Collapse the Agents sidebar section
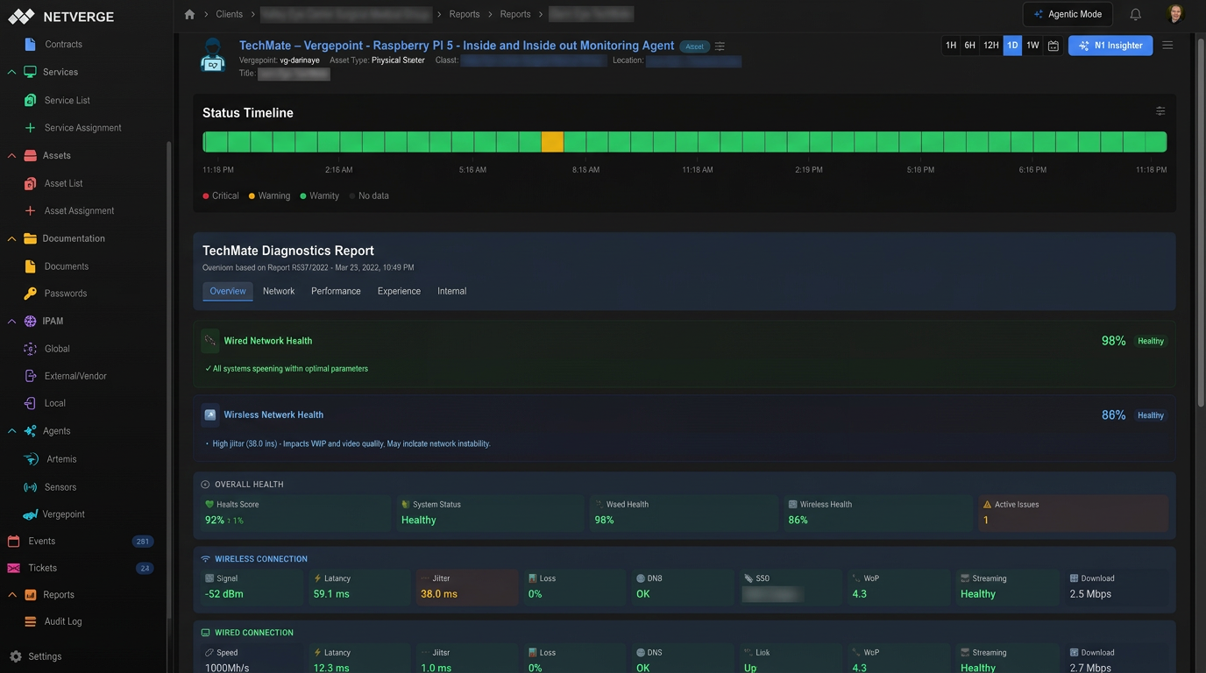This screenshot has height=673, width=1206. coord(11,431)
